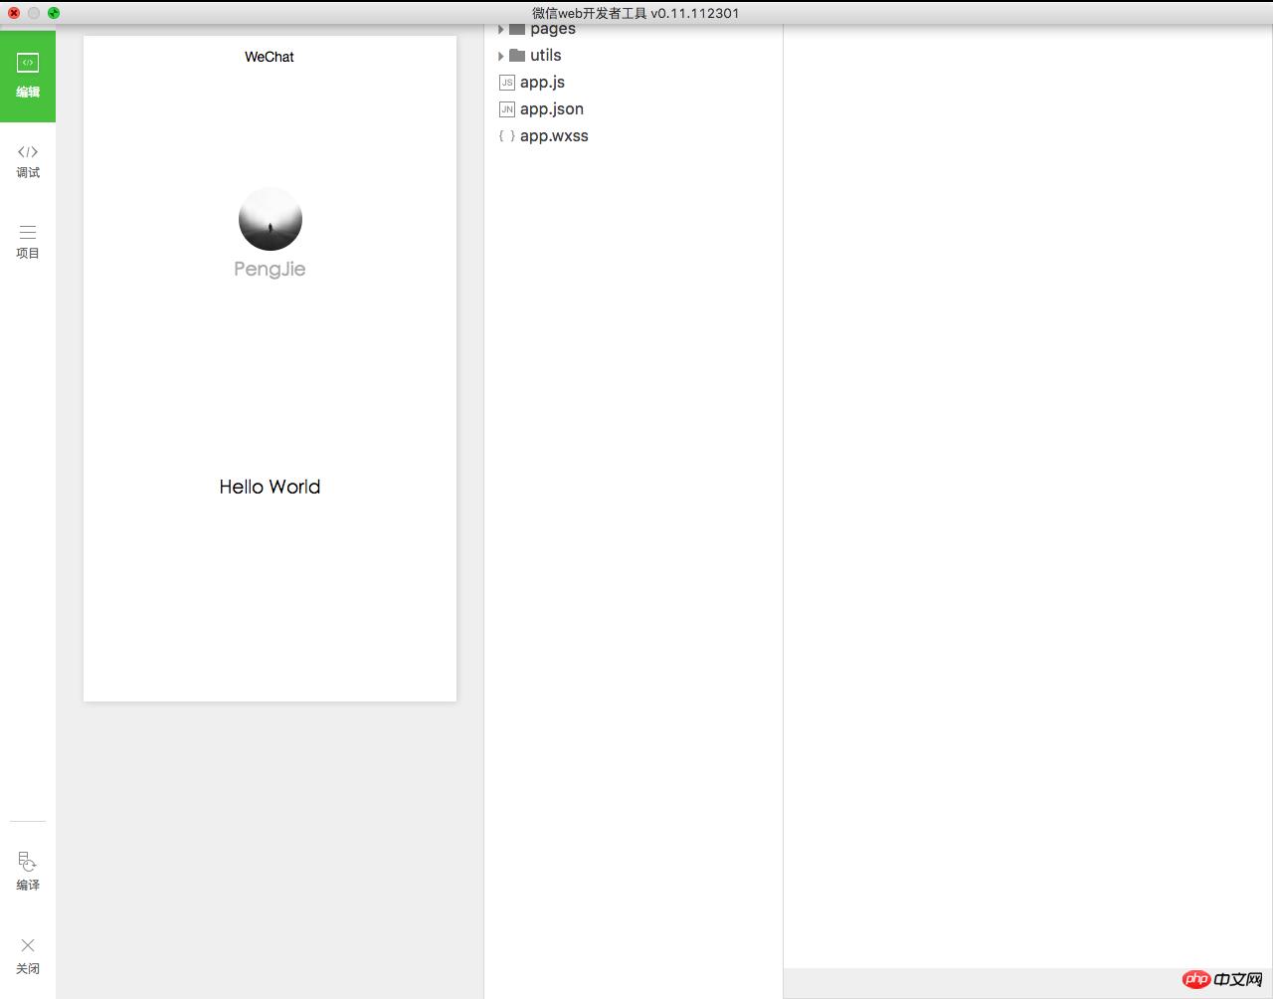Select the pages folder name in tree
The image size is (1273, 999).
pos(553,30)
